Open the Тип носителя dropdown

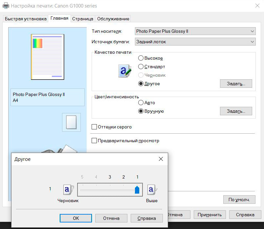[195, 31]
